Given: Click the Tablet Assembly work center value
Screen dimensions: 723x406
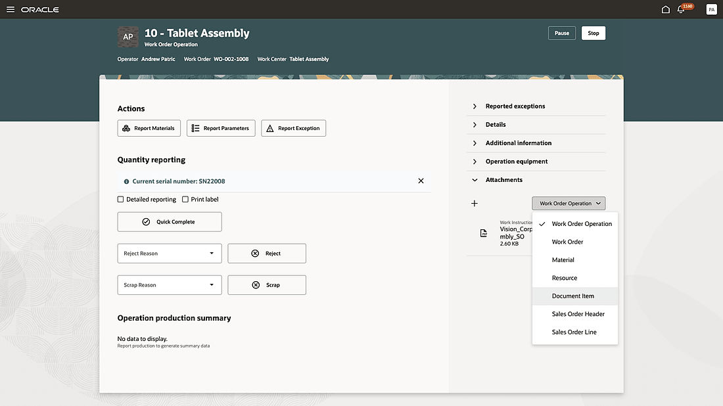Looking at the screenshot, I should coord(309,59).
